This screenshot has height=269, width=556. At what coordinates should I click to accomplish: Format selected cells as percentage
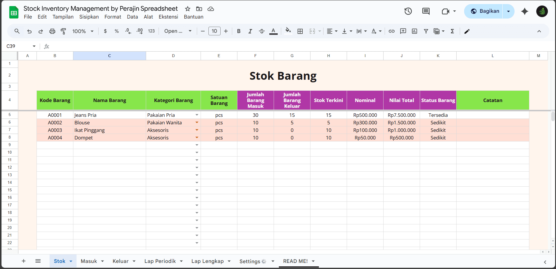pos(117,31)
